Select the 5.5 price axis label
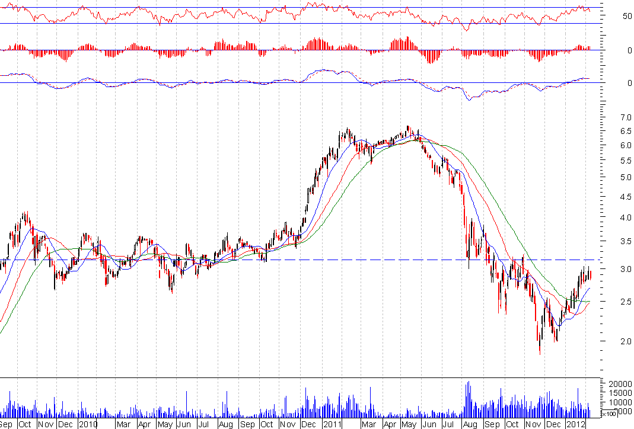Screen dimensions: 634x429 [626, 161]
